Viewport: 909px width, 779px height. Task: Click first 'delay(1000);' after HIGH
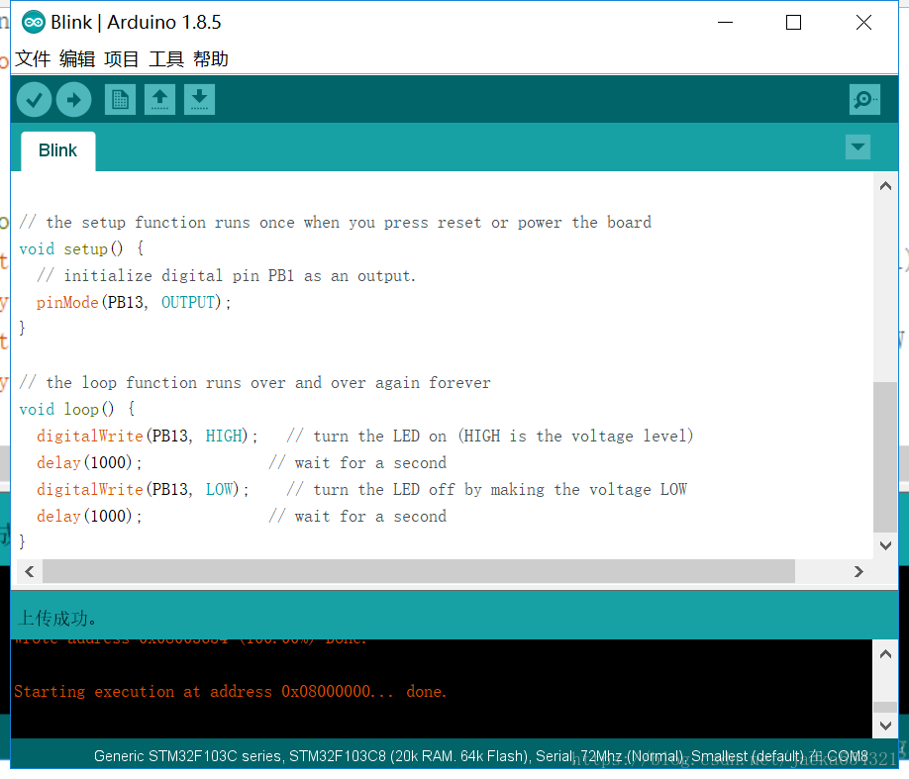point(89,463)
